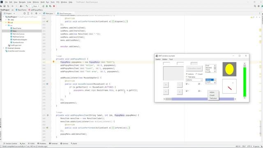Open the Refactor menu
Image resolution: width=263 pixels, height=148 pixels.
pos(36,2)
